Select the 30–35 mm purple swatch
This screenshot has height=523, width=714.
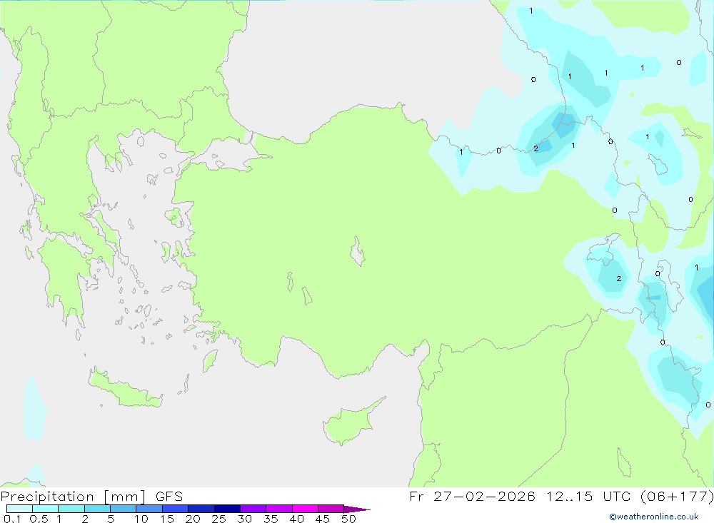coord(253,509)
